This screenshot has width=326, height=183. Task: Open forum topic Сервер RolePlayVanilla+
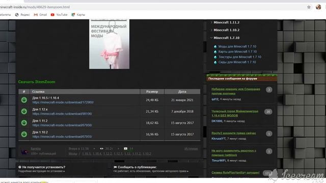coord(235,173)
